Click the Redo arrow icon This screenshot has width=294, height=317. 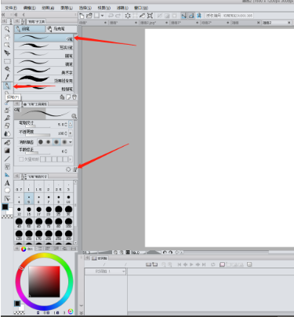(118, 16)
